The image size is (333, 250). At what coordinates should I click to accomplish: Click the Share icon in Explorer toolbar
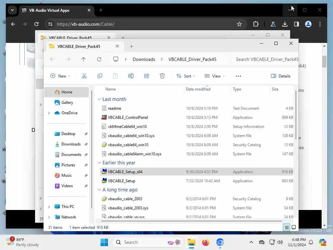[x=147, y=76]
